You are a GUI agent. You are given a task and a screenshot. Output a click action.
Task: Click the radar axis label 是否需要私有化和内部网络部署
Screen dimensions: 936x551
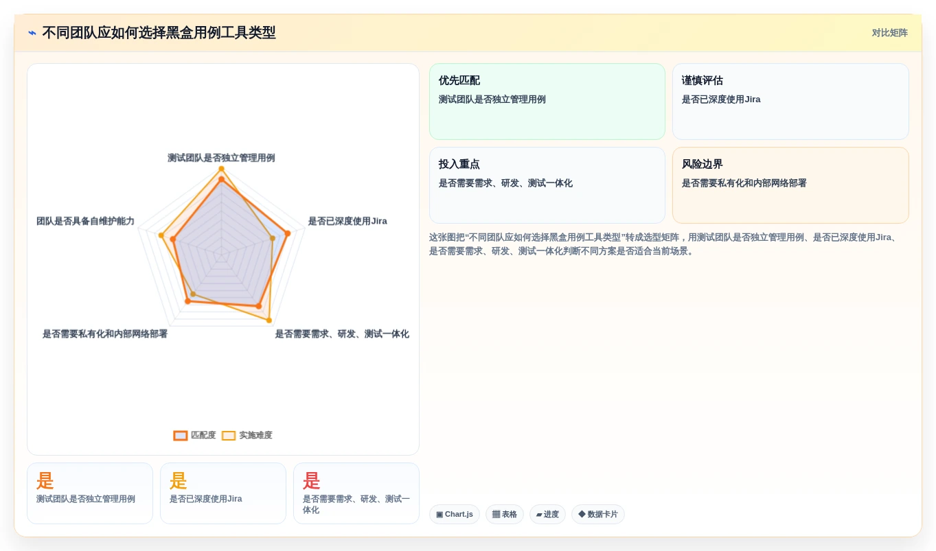pos(105,334)
